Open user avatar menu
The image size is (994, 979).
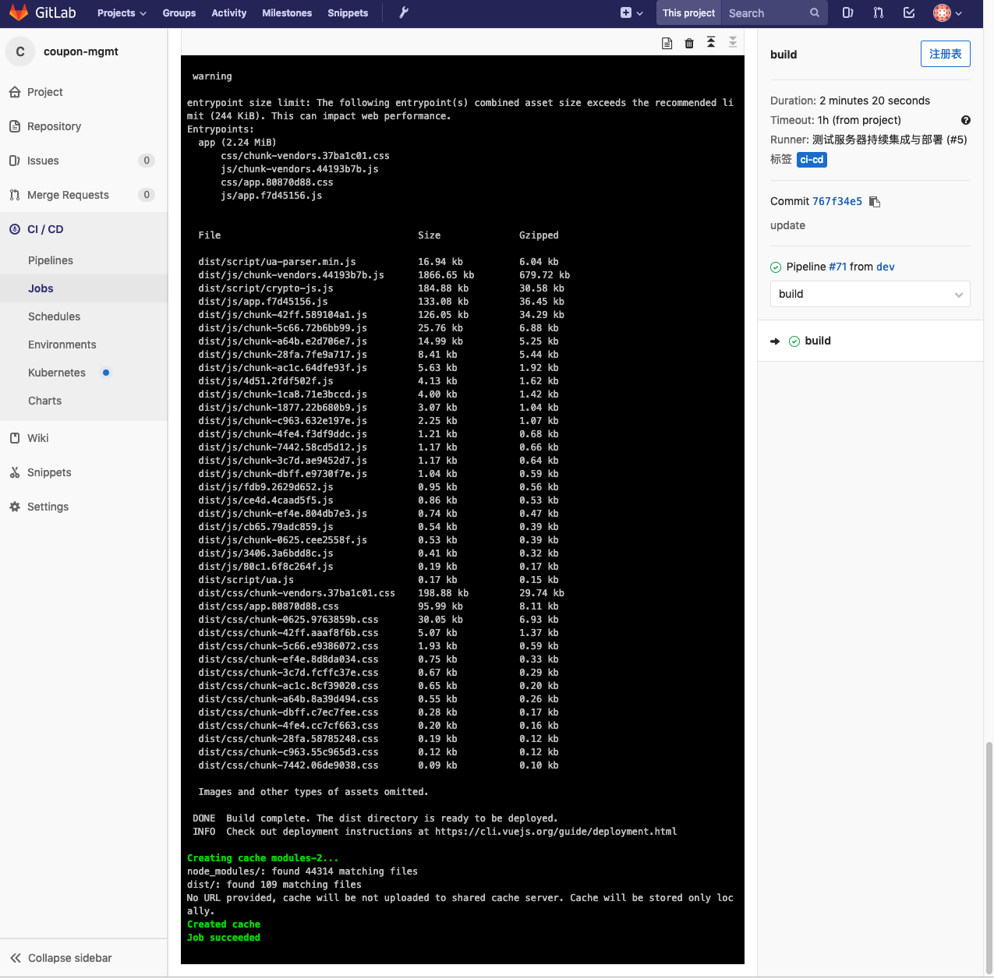(947, 12)
